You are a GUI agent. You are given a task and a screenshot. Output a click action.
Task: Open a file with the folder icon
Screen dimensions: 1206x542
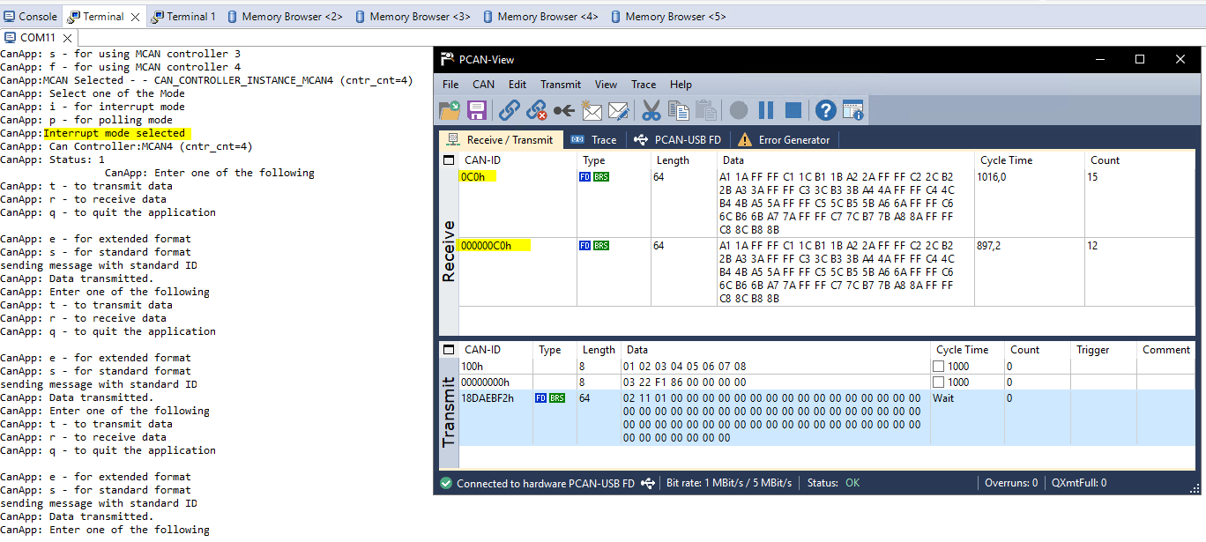[x=450, y=110]
